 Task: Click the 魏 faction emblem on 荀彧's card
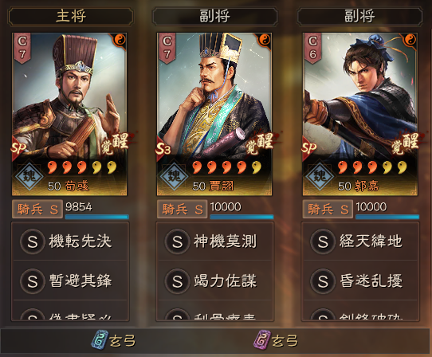[29, 176]
